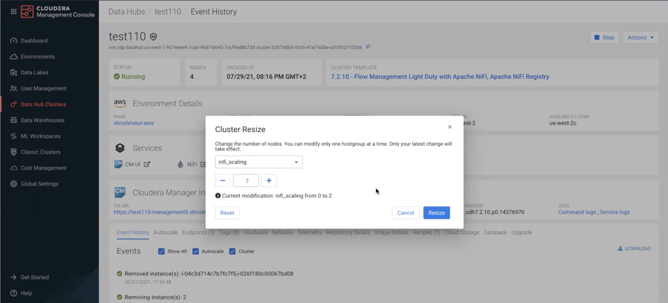
Task: Click the Data Lakes icon
Action: coord(14,73)
